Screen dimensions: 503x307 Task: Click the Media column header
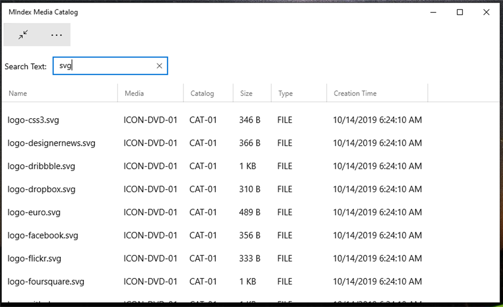pyautogui.click(x=134, y=93)
